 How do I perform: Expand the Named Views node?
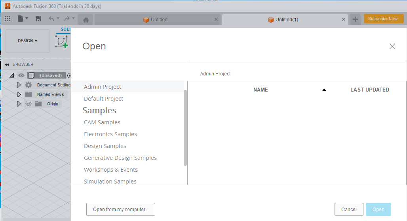pyautogui.click(x=19, y=94)
